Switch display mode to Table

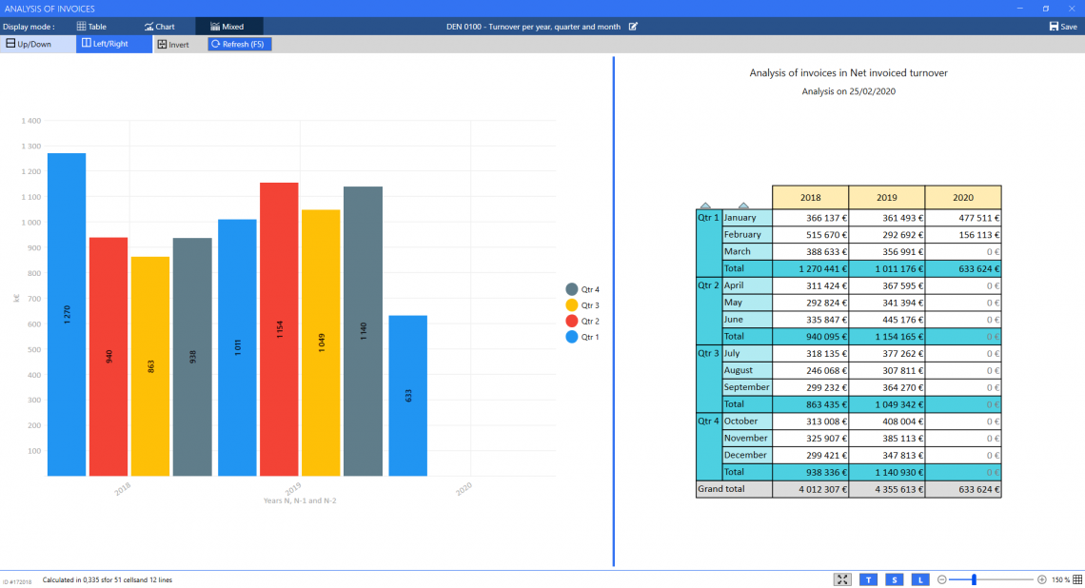click(91, 27)
